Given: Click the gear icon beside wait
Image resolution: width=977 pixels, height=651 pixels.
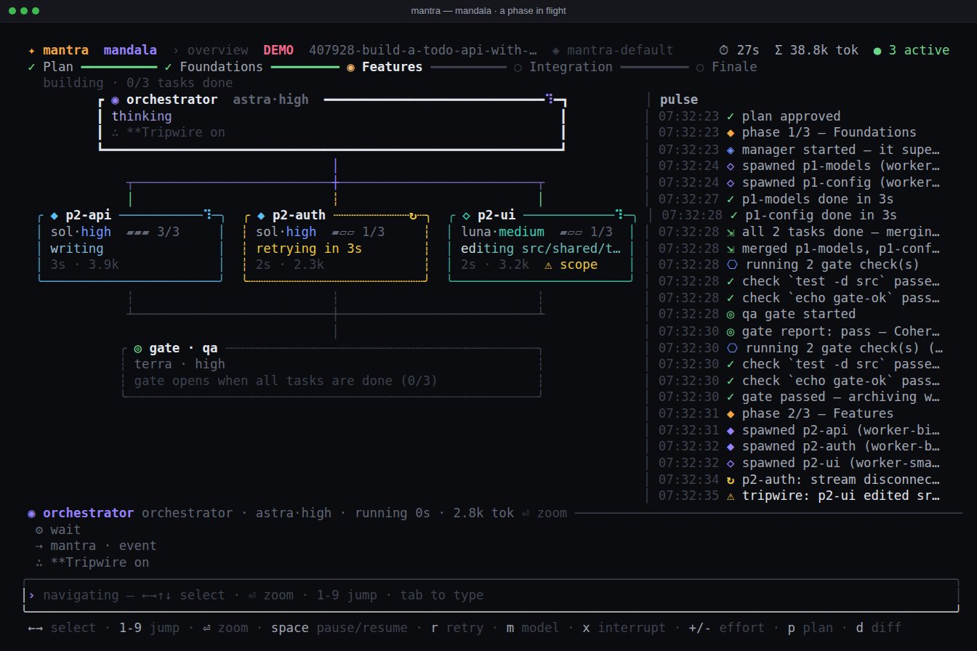Looking at the screenshot, I should point(39,530).
